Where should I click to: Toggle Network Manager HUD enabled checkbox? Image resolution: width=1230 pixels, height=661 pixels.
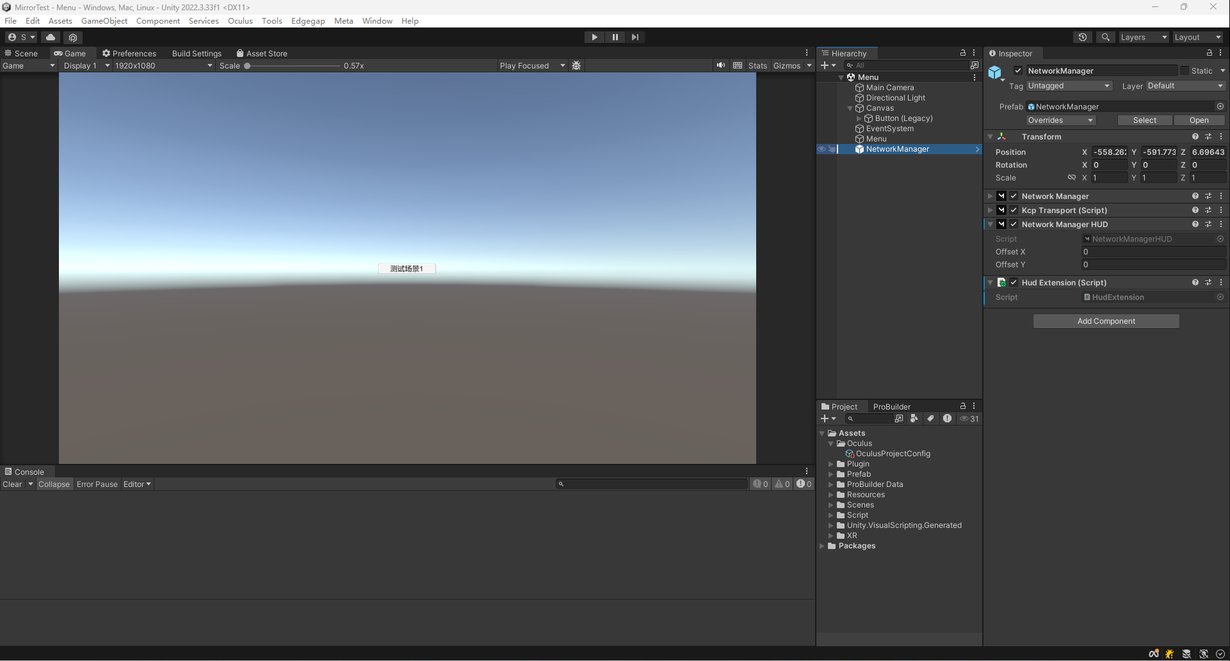[1014, 225]
